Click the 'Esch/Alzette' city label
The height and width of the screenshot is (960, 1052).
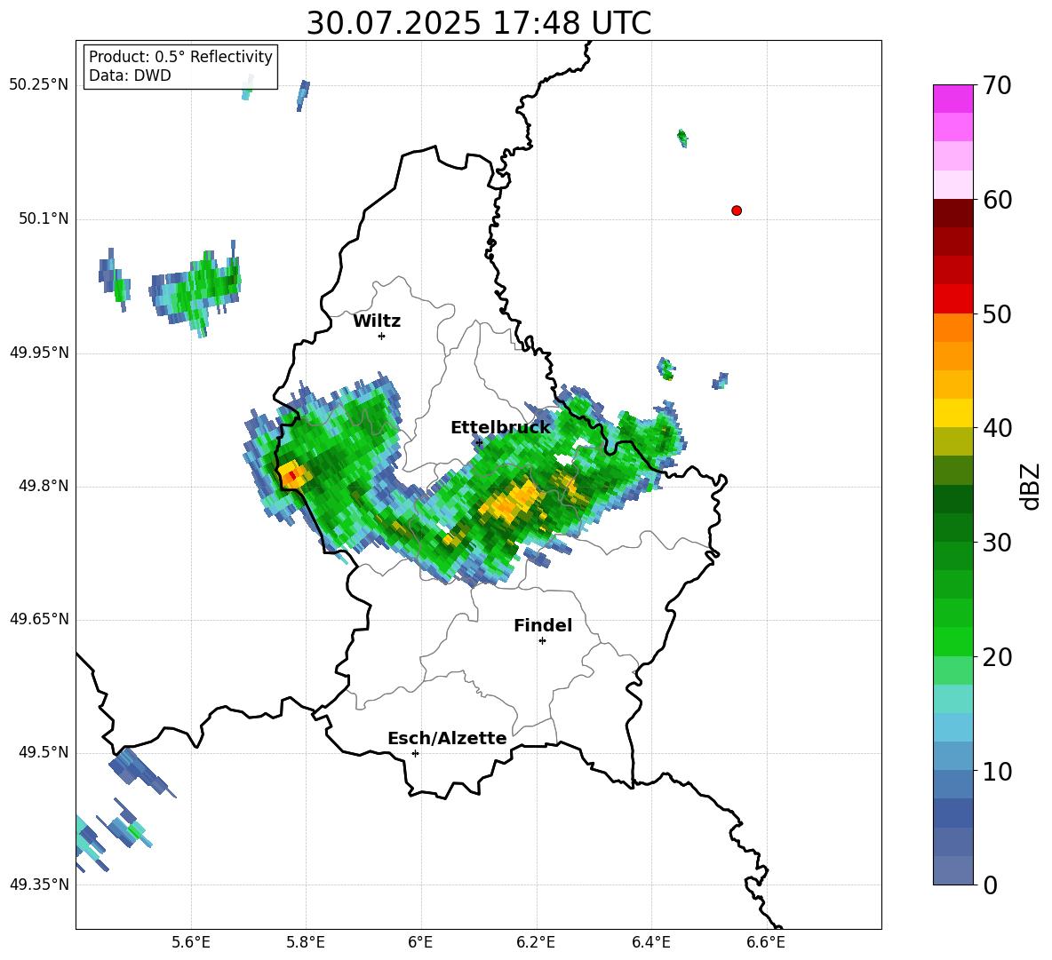[x=447, y=738]
